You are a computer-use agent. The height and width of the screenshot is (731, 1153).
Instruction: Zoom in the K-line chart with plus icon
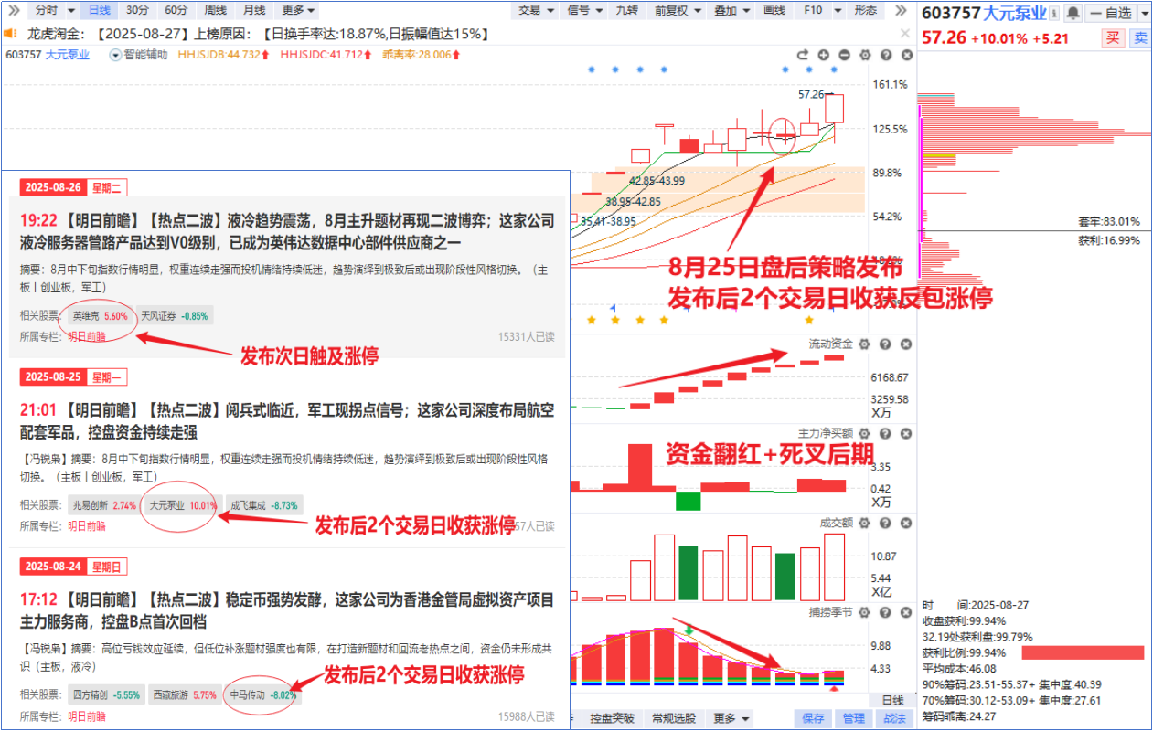(823, 55)
